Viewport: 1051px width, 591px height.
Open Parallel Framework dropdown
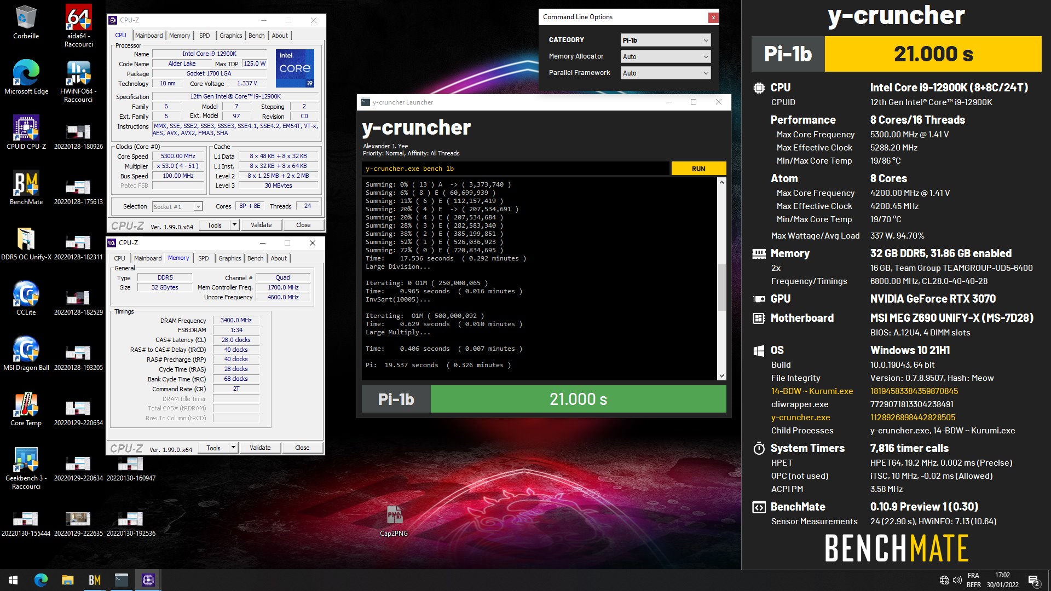point(666,73)
